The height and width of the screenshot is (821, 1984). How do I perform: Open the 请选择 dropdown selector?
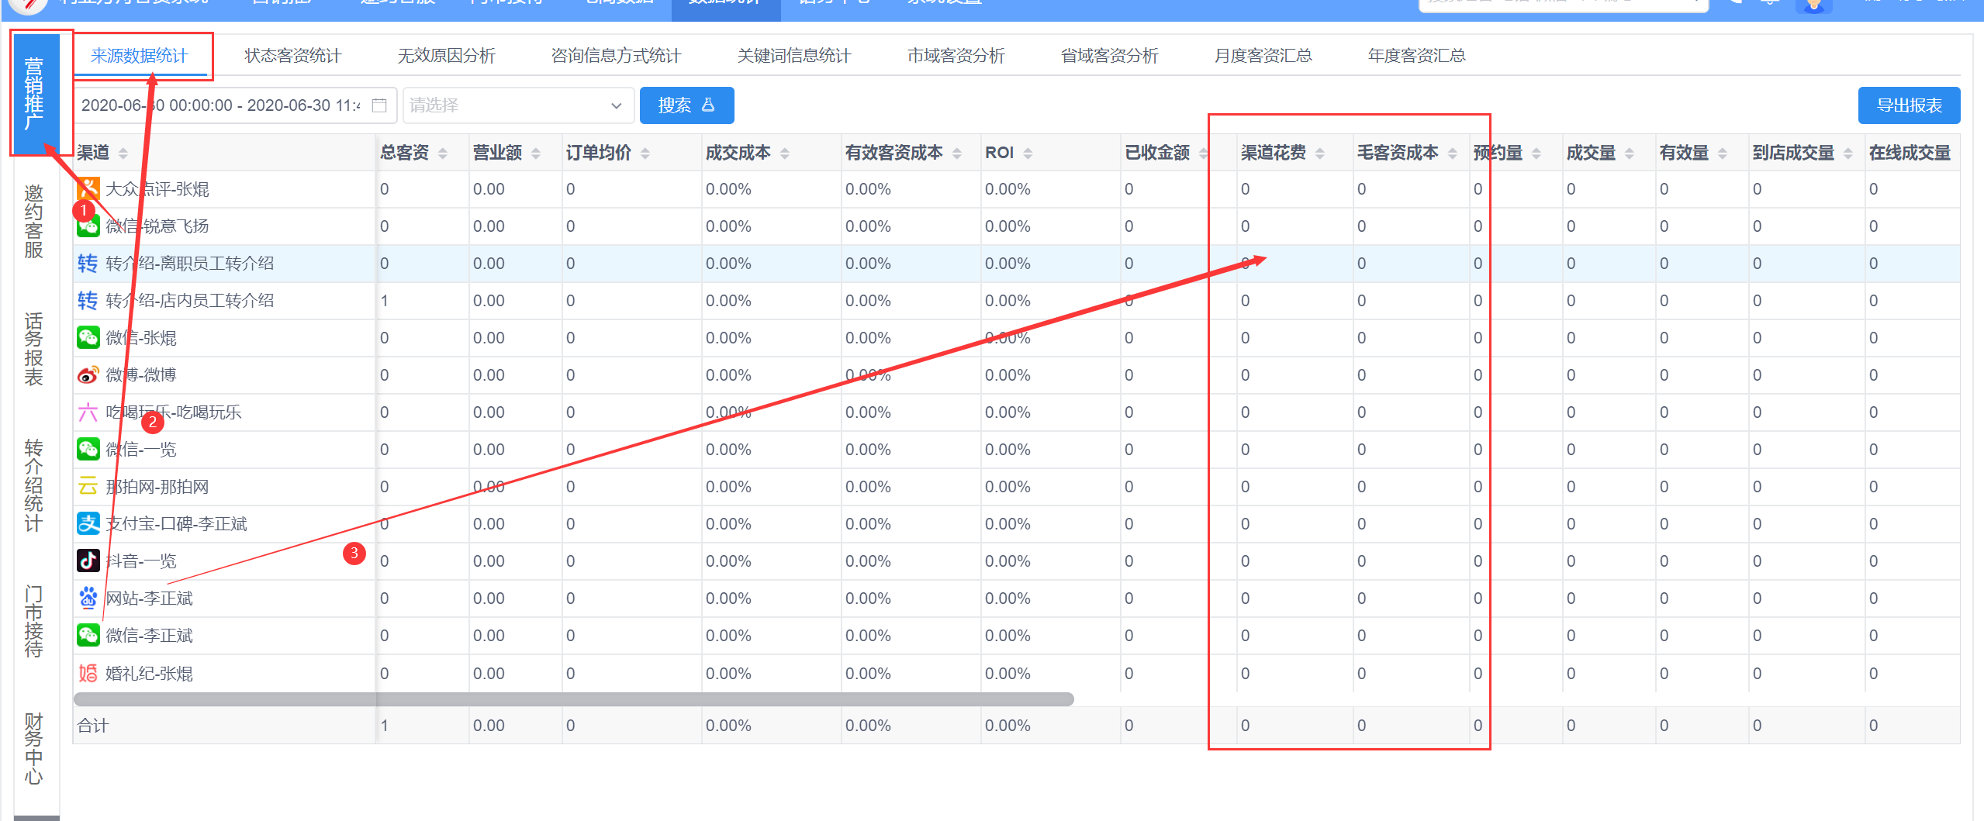point(517,105)
